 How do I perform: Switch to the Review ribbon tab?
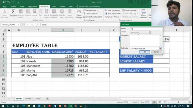tap(62, 7)
